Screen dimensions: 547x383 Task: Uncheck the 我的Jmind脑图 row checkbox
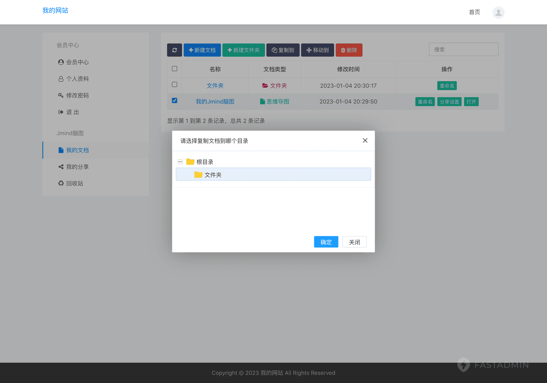click(x=175, y=101)
